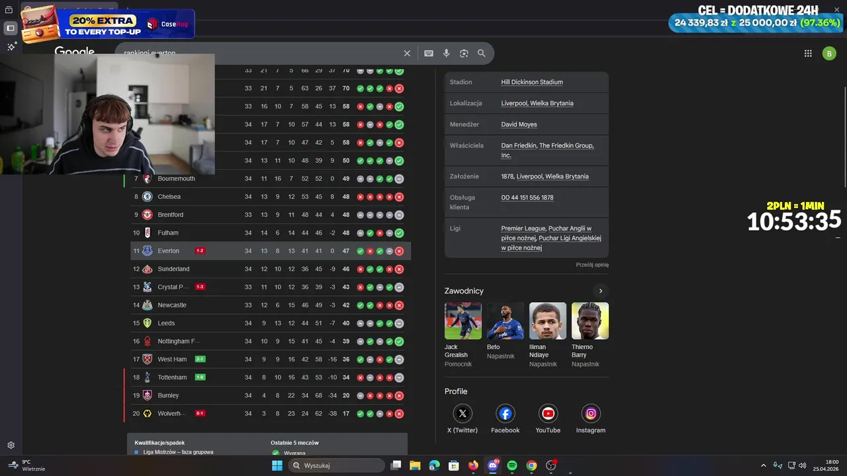This screenshot has width=847, height=476.
Task: Click the Everton club crest in table
Action: (147, 251)
